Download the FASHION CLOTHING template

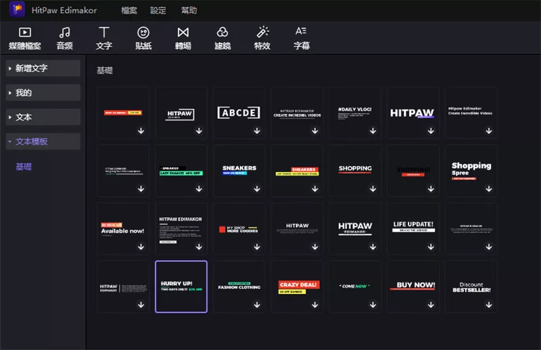257,305
